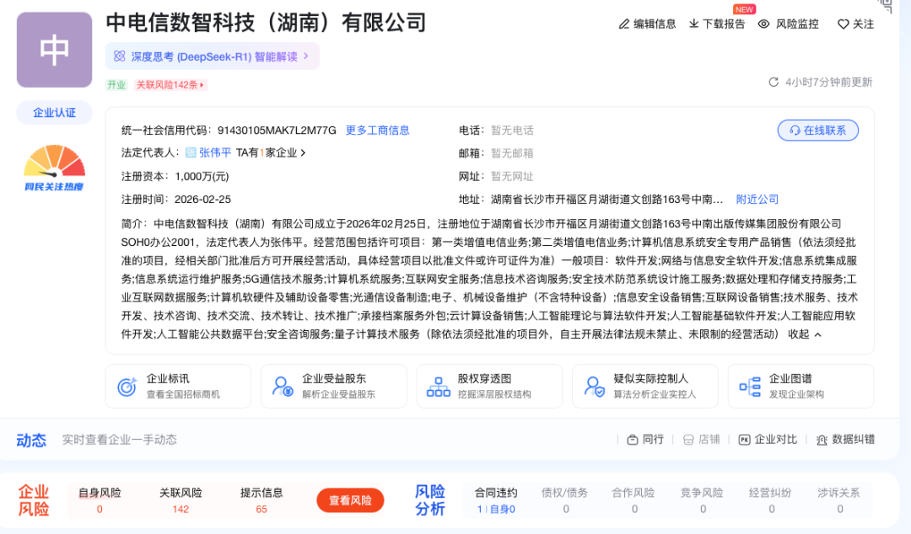Collapse company intro with 收起
This screenshot has height=534, width=911.
tap(805, 334)
